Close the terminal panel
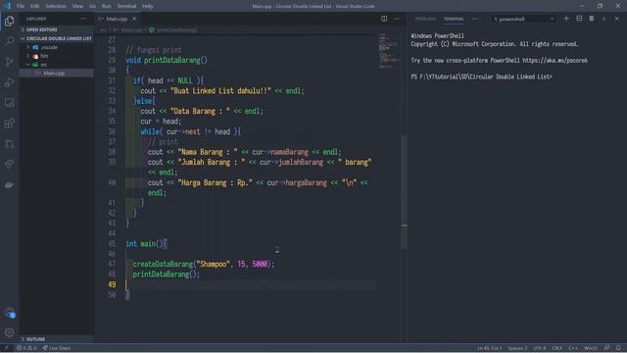This screenshot has width=627, height=353. pyautogui.click(x=616, y=19)
